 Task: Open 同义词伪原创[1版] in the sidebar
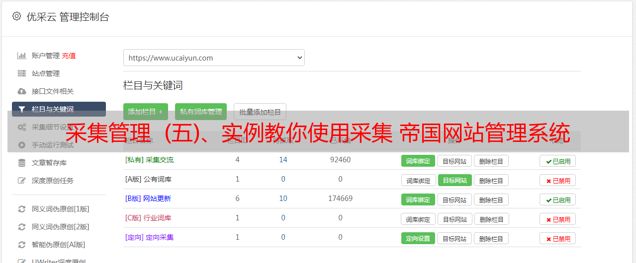point(61,209)
